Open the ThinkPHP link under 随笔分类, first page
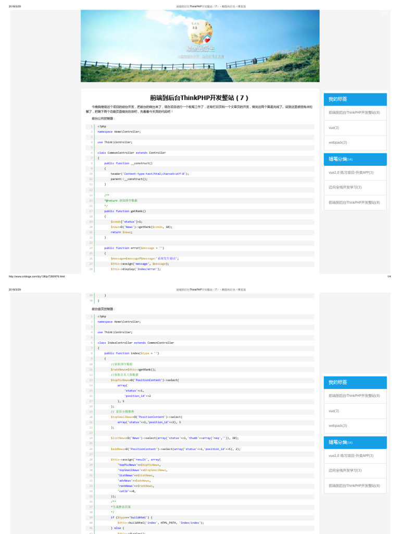 [354, 202]
